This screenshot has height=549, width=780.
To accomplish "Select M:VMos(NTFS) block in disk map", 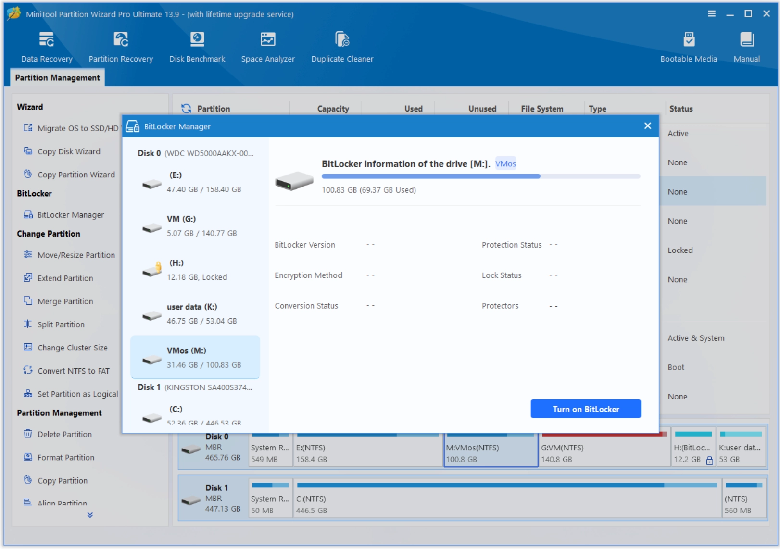I will [x=491, y=449].
